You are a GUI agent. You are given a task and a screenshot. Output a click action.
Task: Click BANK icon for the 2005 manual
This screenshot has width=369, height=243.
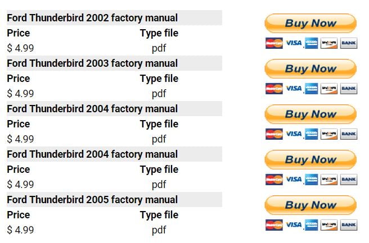349,225
